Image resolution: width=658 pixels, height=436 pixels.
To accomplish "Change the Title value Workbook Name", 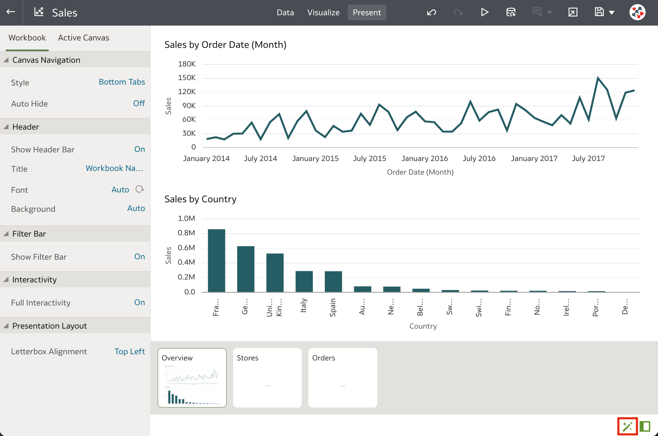I will [114, 168].
